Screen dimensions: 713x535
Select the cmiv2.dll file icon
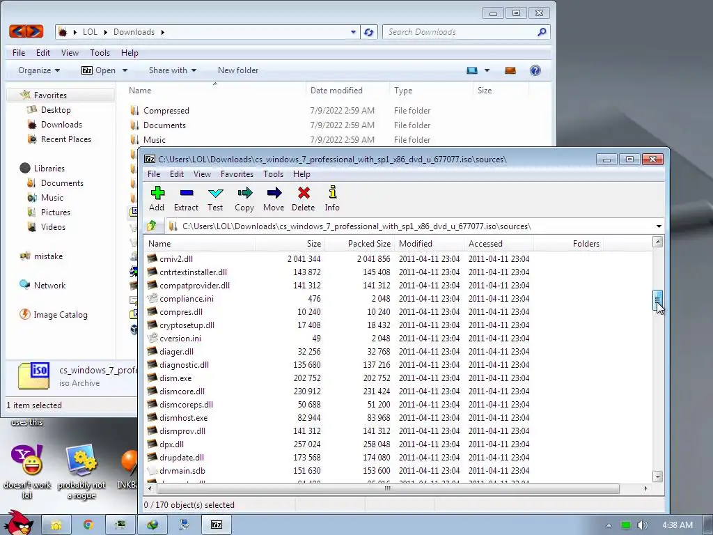tap(152, 258)
